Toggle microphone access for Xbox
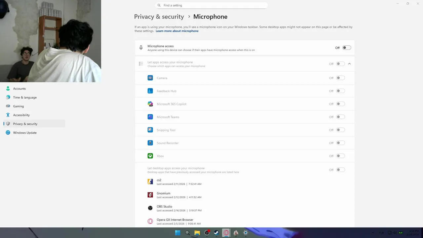Image resolution: width=423 pixels, height=238 pixels. pyautogui.click(x=340, y=156)
